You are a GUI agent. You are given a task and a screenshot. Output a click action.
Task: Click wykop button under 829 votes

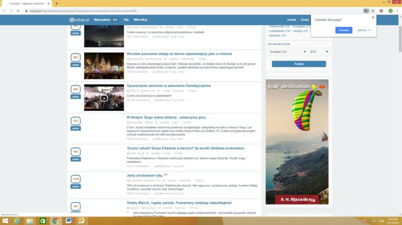tap(75, 97)
